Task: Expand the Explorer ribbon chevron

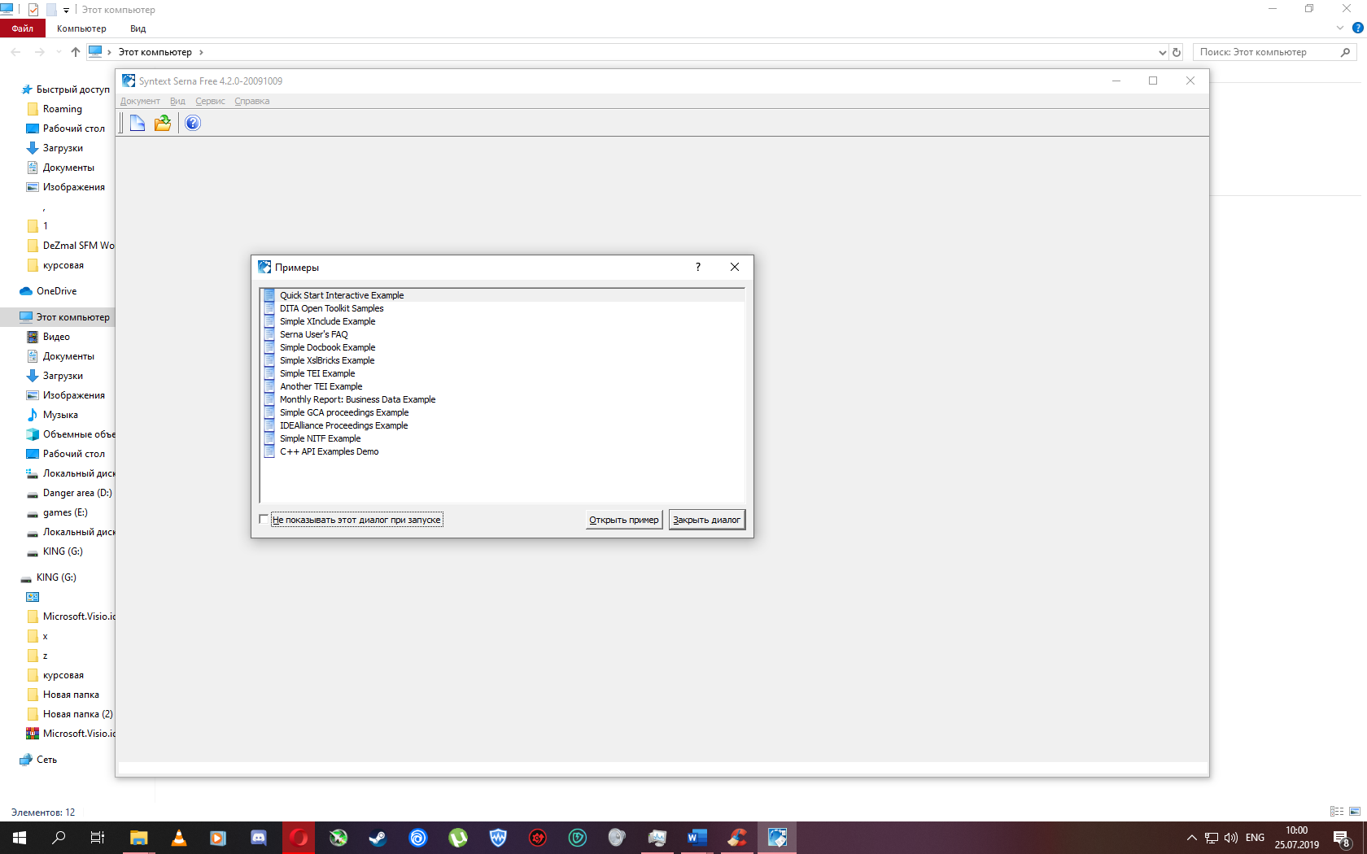Action: click(1340, 28)
